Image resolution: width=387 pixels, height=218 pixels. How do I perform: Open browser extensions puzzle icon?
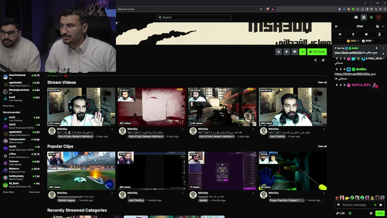[x=358, y=9]
